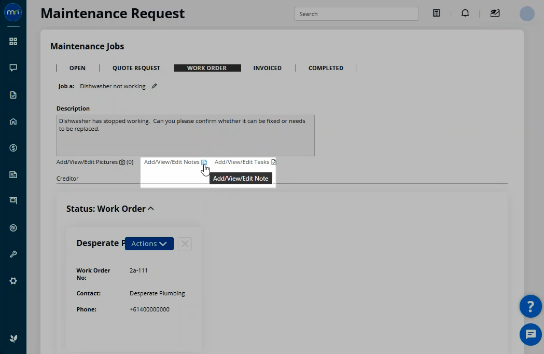Click the 'Contact:' label
The image size is (544, 354).
89,293
